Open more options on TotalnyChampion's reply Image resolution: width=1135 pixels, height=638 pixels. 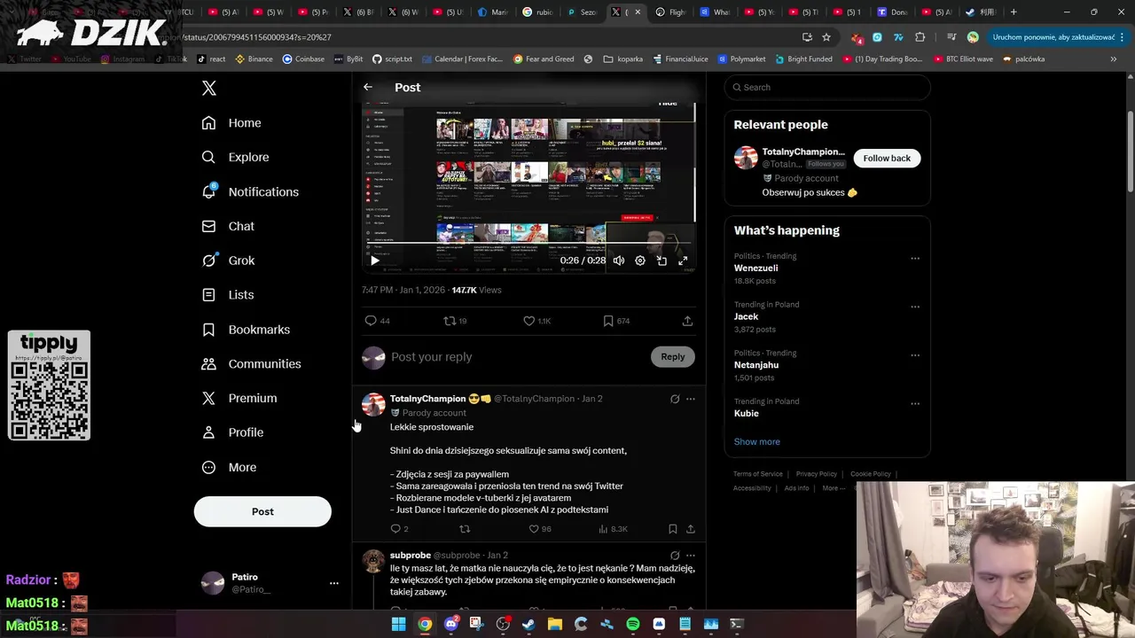(x=691, y=399)
